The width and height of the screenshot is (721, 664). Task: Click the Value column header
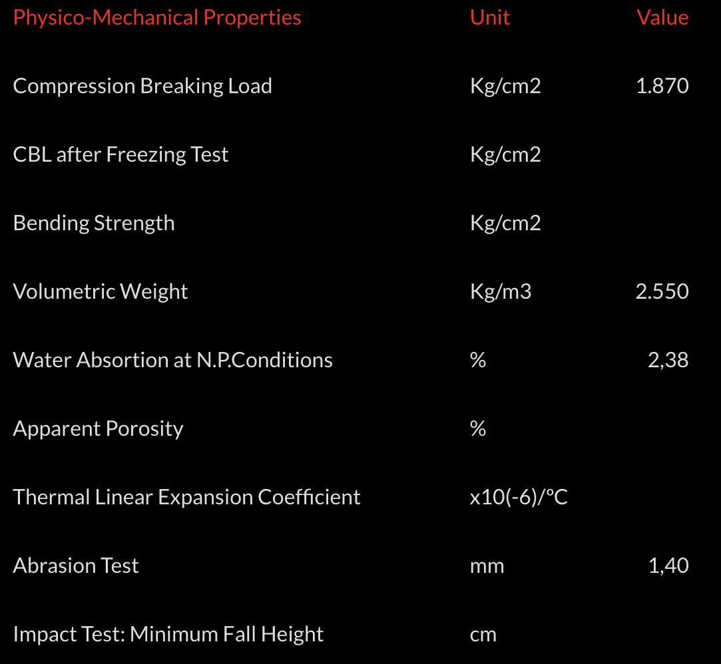click(x=662, y=17)
